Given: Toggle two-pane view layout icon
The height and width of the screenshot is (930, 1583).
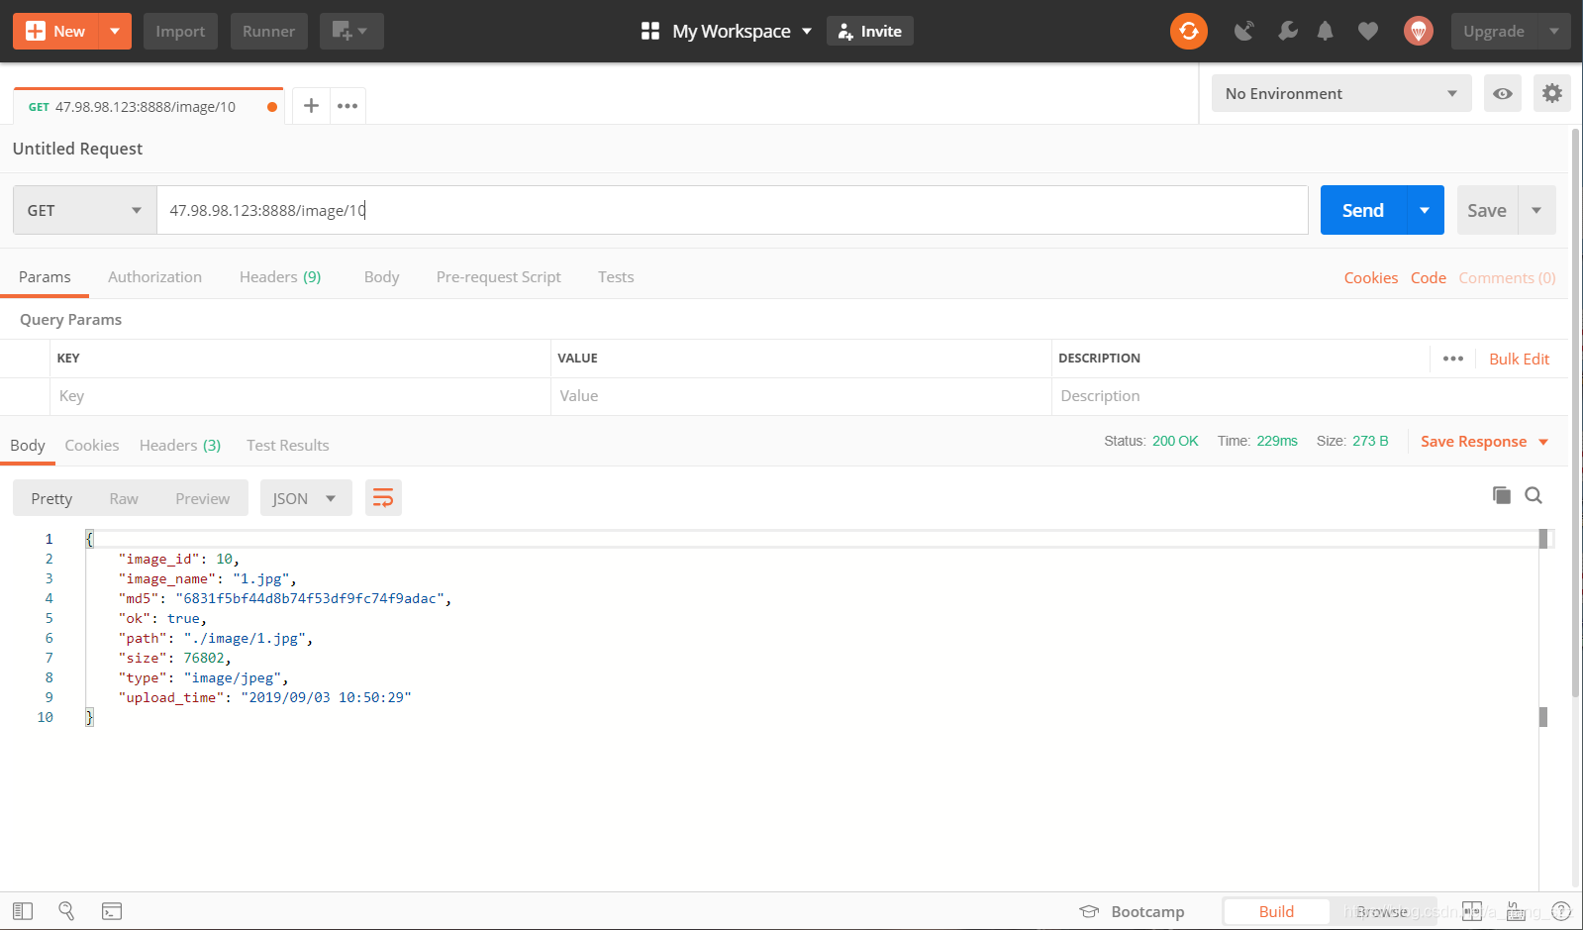Looking at the screenshot, I should coord(1472,911).
